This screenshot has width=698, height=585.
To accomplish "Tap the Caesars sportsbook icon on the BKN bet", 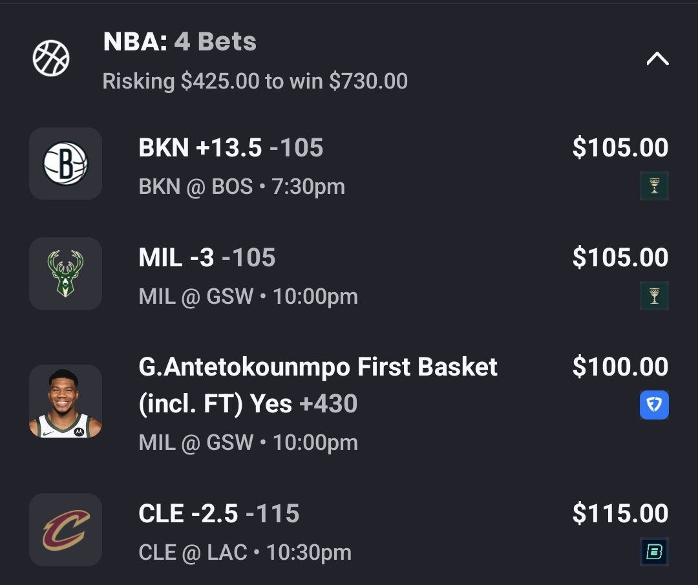I will click(654, 186).
